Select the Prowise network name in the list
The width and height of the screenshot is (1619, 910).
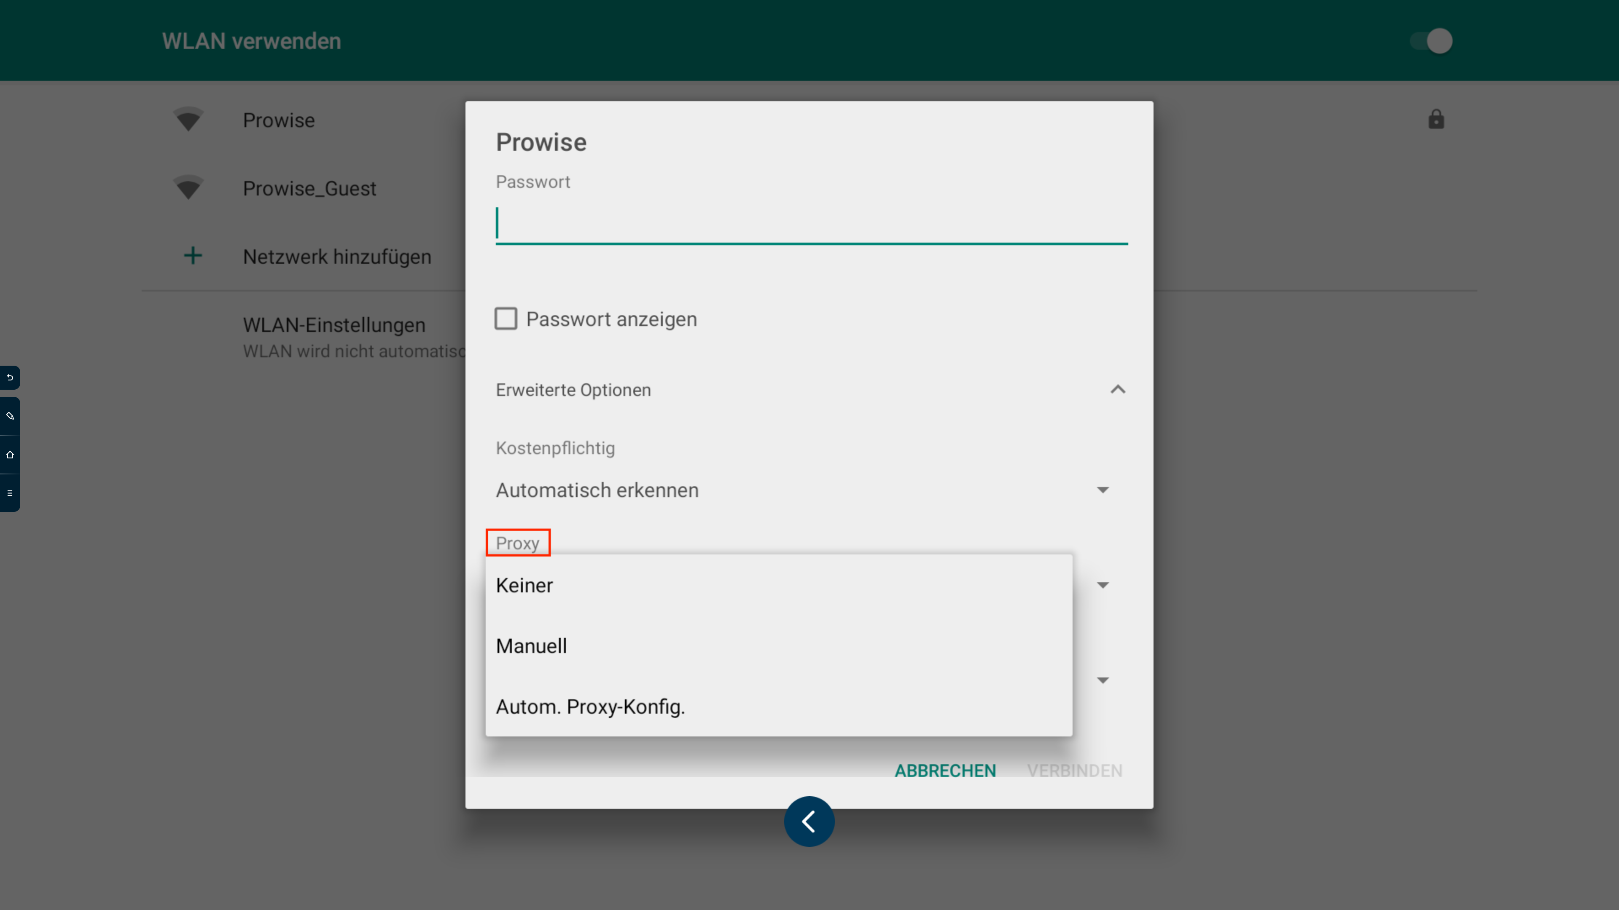tap(279, 120)
